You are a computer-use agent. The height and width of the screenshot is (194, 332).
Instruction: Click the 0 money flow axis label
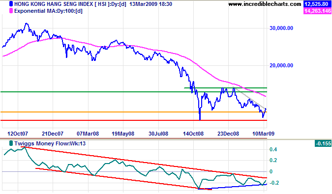point(271,171)
